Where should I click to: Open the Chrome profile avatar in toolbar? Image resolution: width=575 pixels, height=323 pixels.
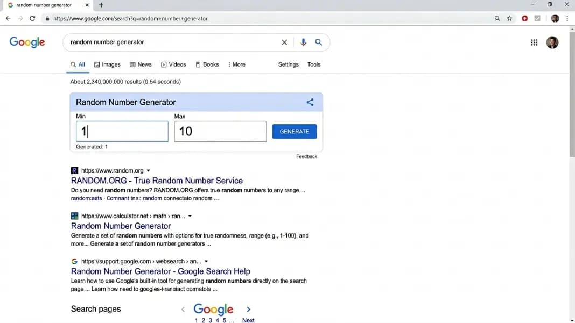point(555,18)
